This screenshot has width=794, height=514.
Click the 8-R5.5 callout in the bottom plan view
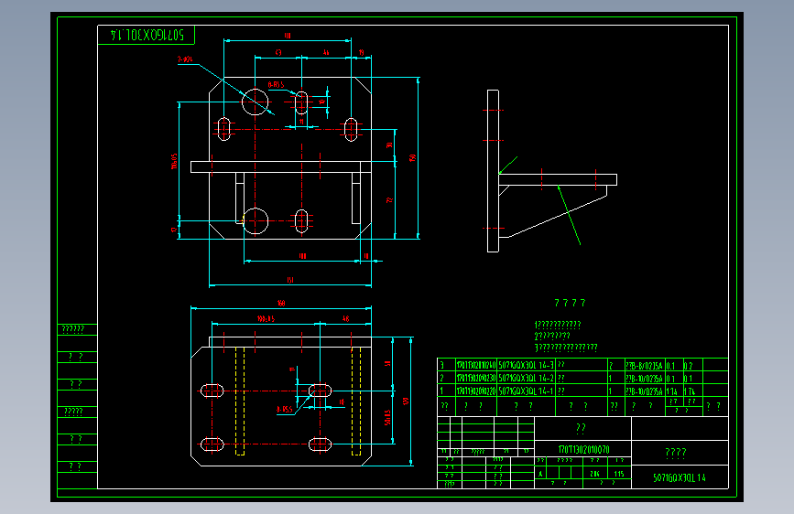point(284,409)
